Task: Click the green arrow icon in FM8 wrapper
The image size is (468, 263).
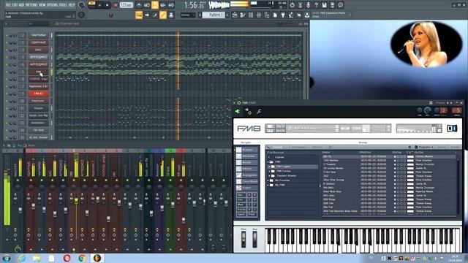Action: (x=238, y=112)
